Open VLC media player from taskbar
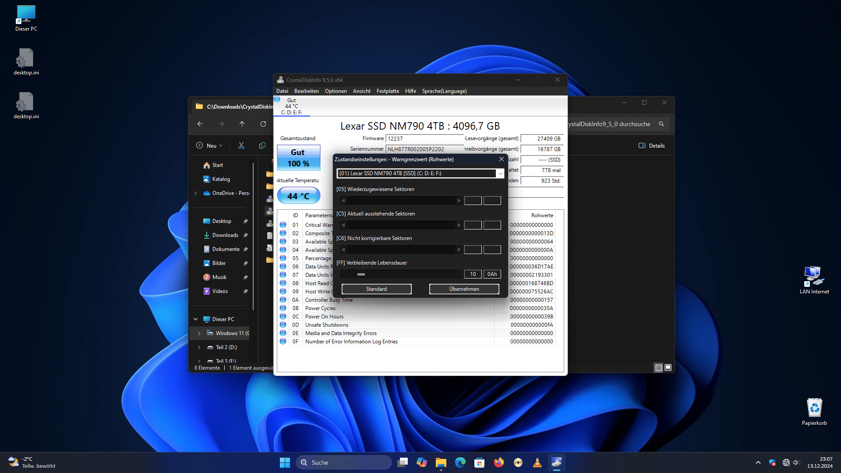This screenshot has width=841, height=473. tap(537, 462)
